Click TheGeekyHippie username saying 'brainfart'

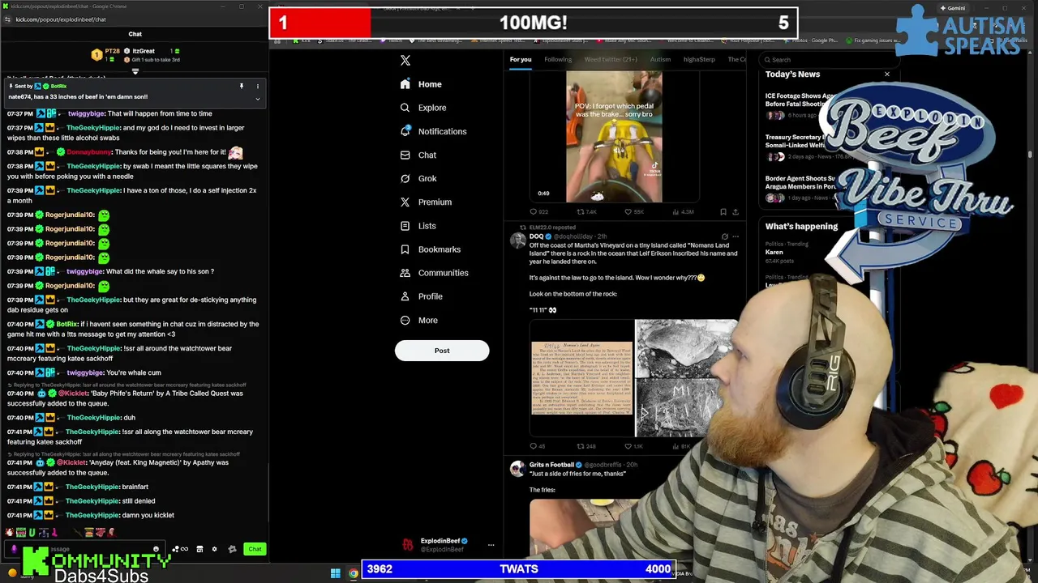tap(92, 487)
